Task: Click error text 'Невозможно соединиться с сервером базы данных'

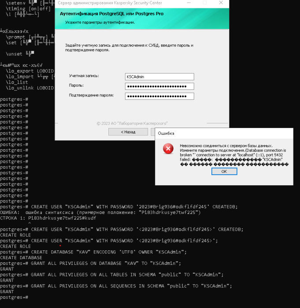Action: pyautogui.click(x=226, y=146)
